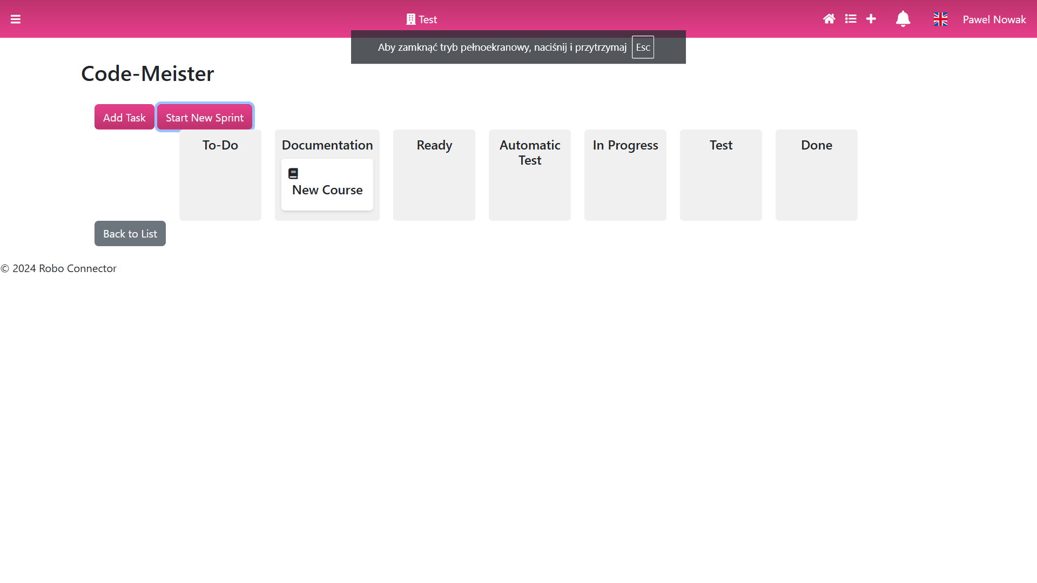Select the To-Do column header
Screen dimensions: 1037x583
220,145
